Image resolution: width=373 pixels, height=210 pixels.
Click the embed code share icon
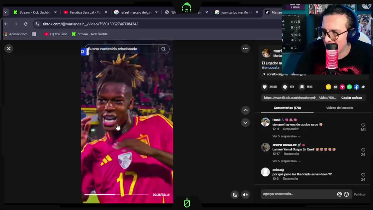tap(335, 87)
